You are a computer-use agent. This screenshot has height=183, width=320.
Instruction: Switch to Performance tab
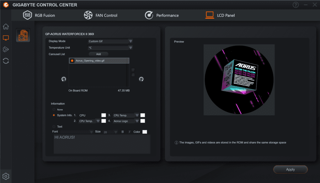click(167, 16)
